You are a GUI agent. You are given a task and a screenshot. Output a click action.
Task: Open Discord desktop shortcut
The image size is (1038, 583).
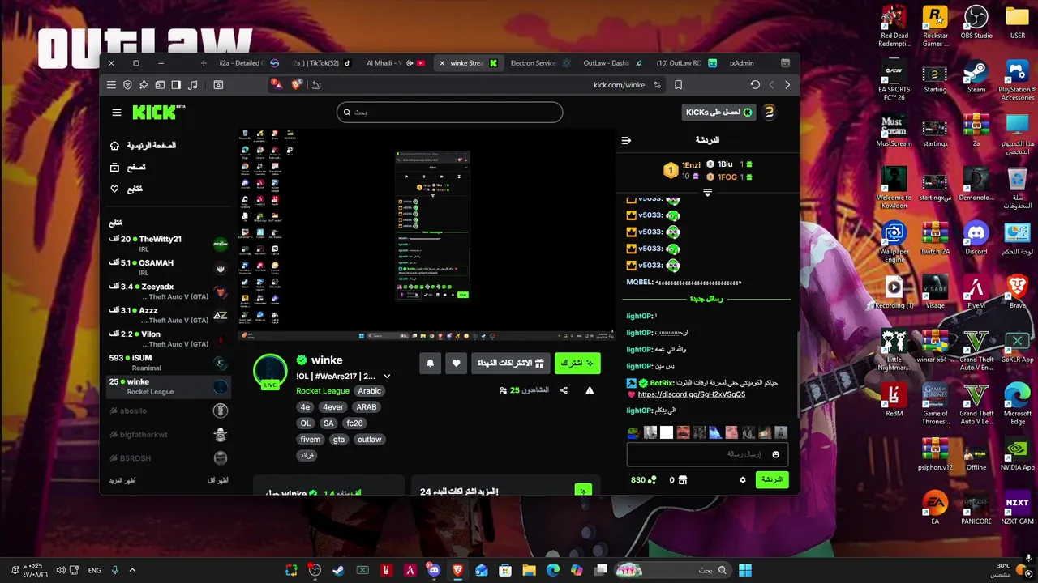click(x=976, y=239)
